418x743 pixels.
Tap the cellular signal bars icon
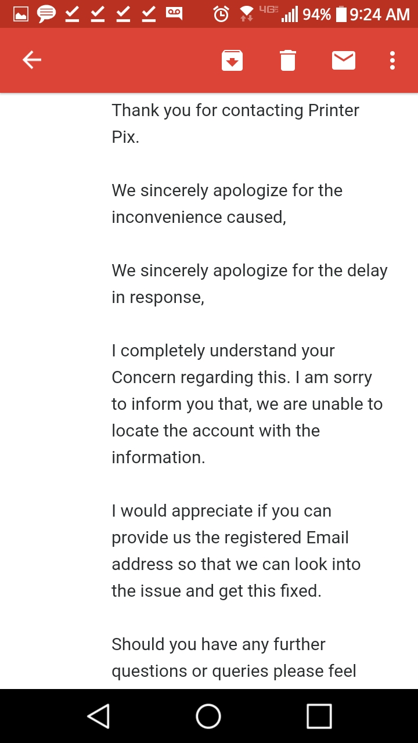pyautogui.click(x=290, y=14)
